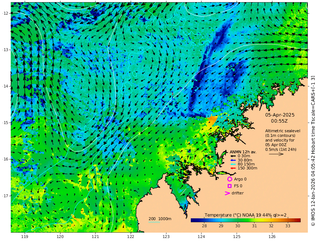Click the longitude axis label 122
This screenshot has height=243, width=315.
coord(131,237)
